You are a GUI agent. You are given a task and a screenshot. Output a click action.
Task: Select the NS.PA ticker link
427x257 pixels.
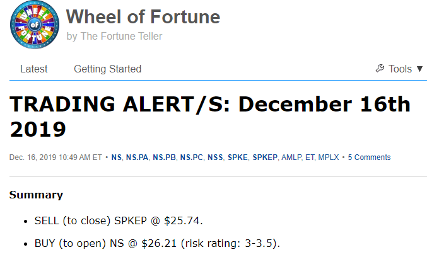pos(137,157)
